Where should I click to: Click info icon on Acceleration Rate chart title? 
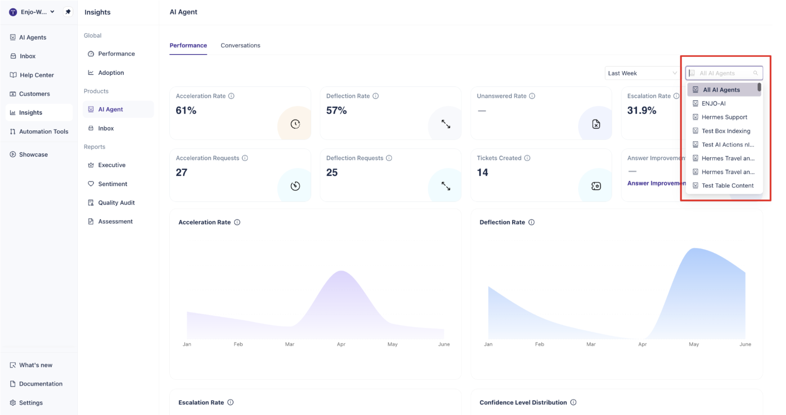[x=237, y=222]
